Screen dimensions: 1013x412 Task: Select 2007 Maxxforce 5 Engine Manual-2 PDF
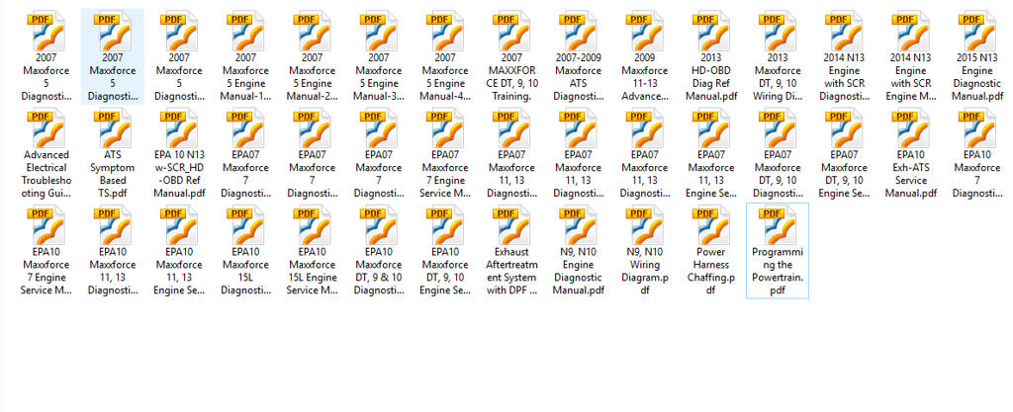[312, 56]
